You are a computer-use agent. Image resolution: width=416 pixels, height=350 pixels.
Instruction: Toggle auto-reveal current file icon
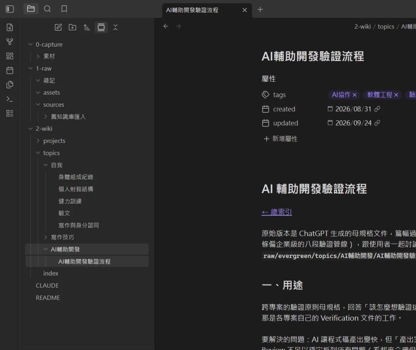[101, 27]
